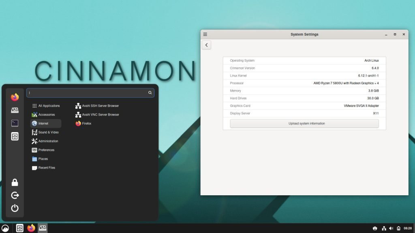Click the power off icon in menu
The width and height of the screenshot is (415, 233).
coord(15,208)
